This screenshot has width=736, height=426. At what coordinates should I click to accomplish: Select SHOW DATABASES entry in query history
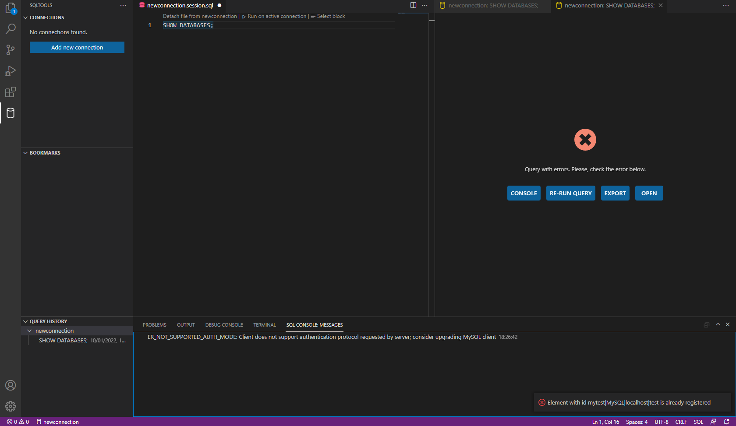(x=82, y=340)
